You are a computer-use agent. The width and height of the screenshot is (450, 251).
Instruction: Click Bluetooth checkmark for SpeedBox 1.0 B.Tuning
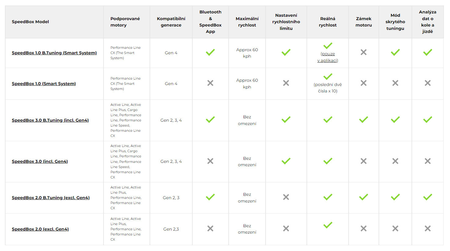click(x=210, y=52)
